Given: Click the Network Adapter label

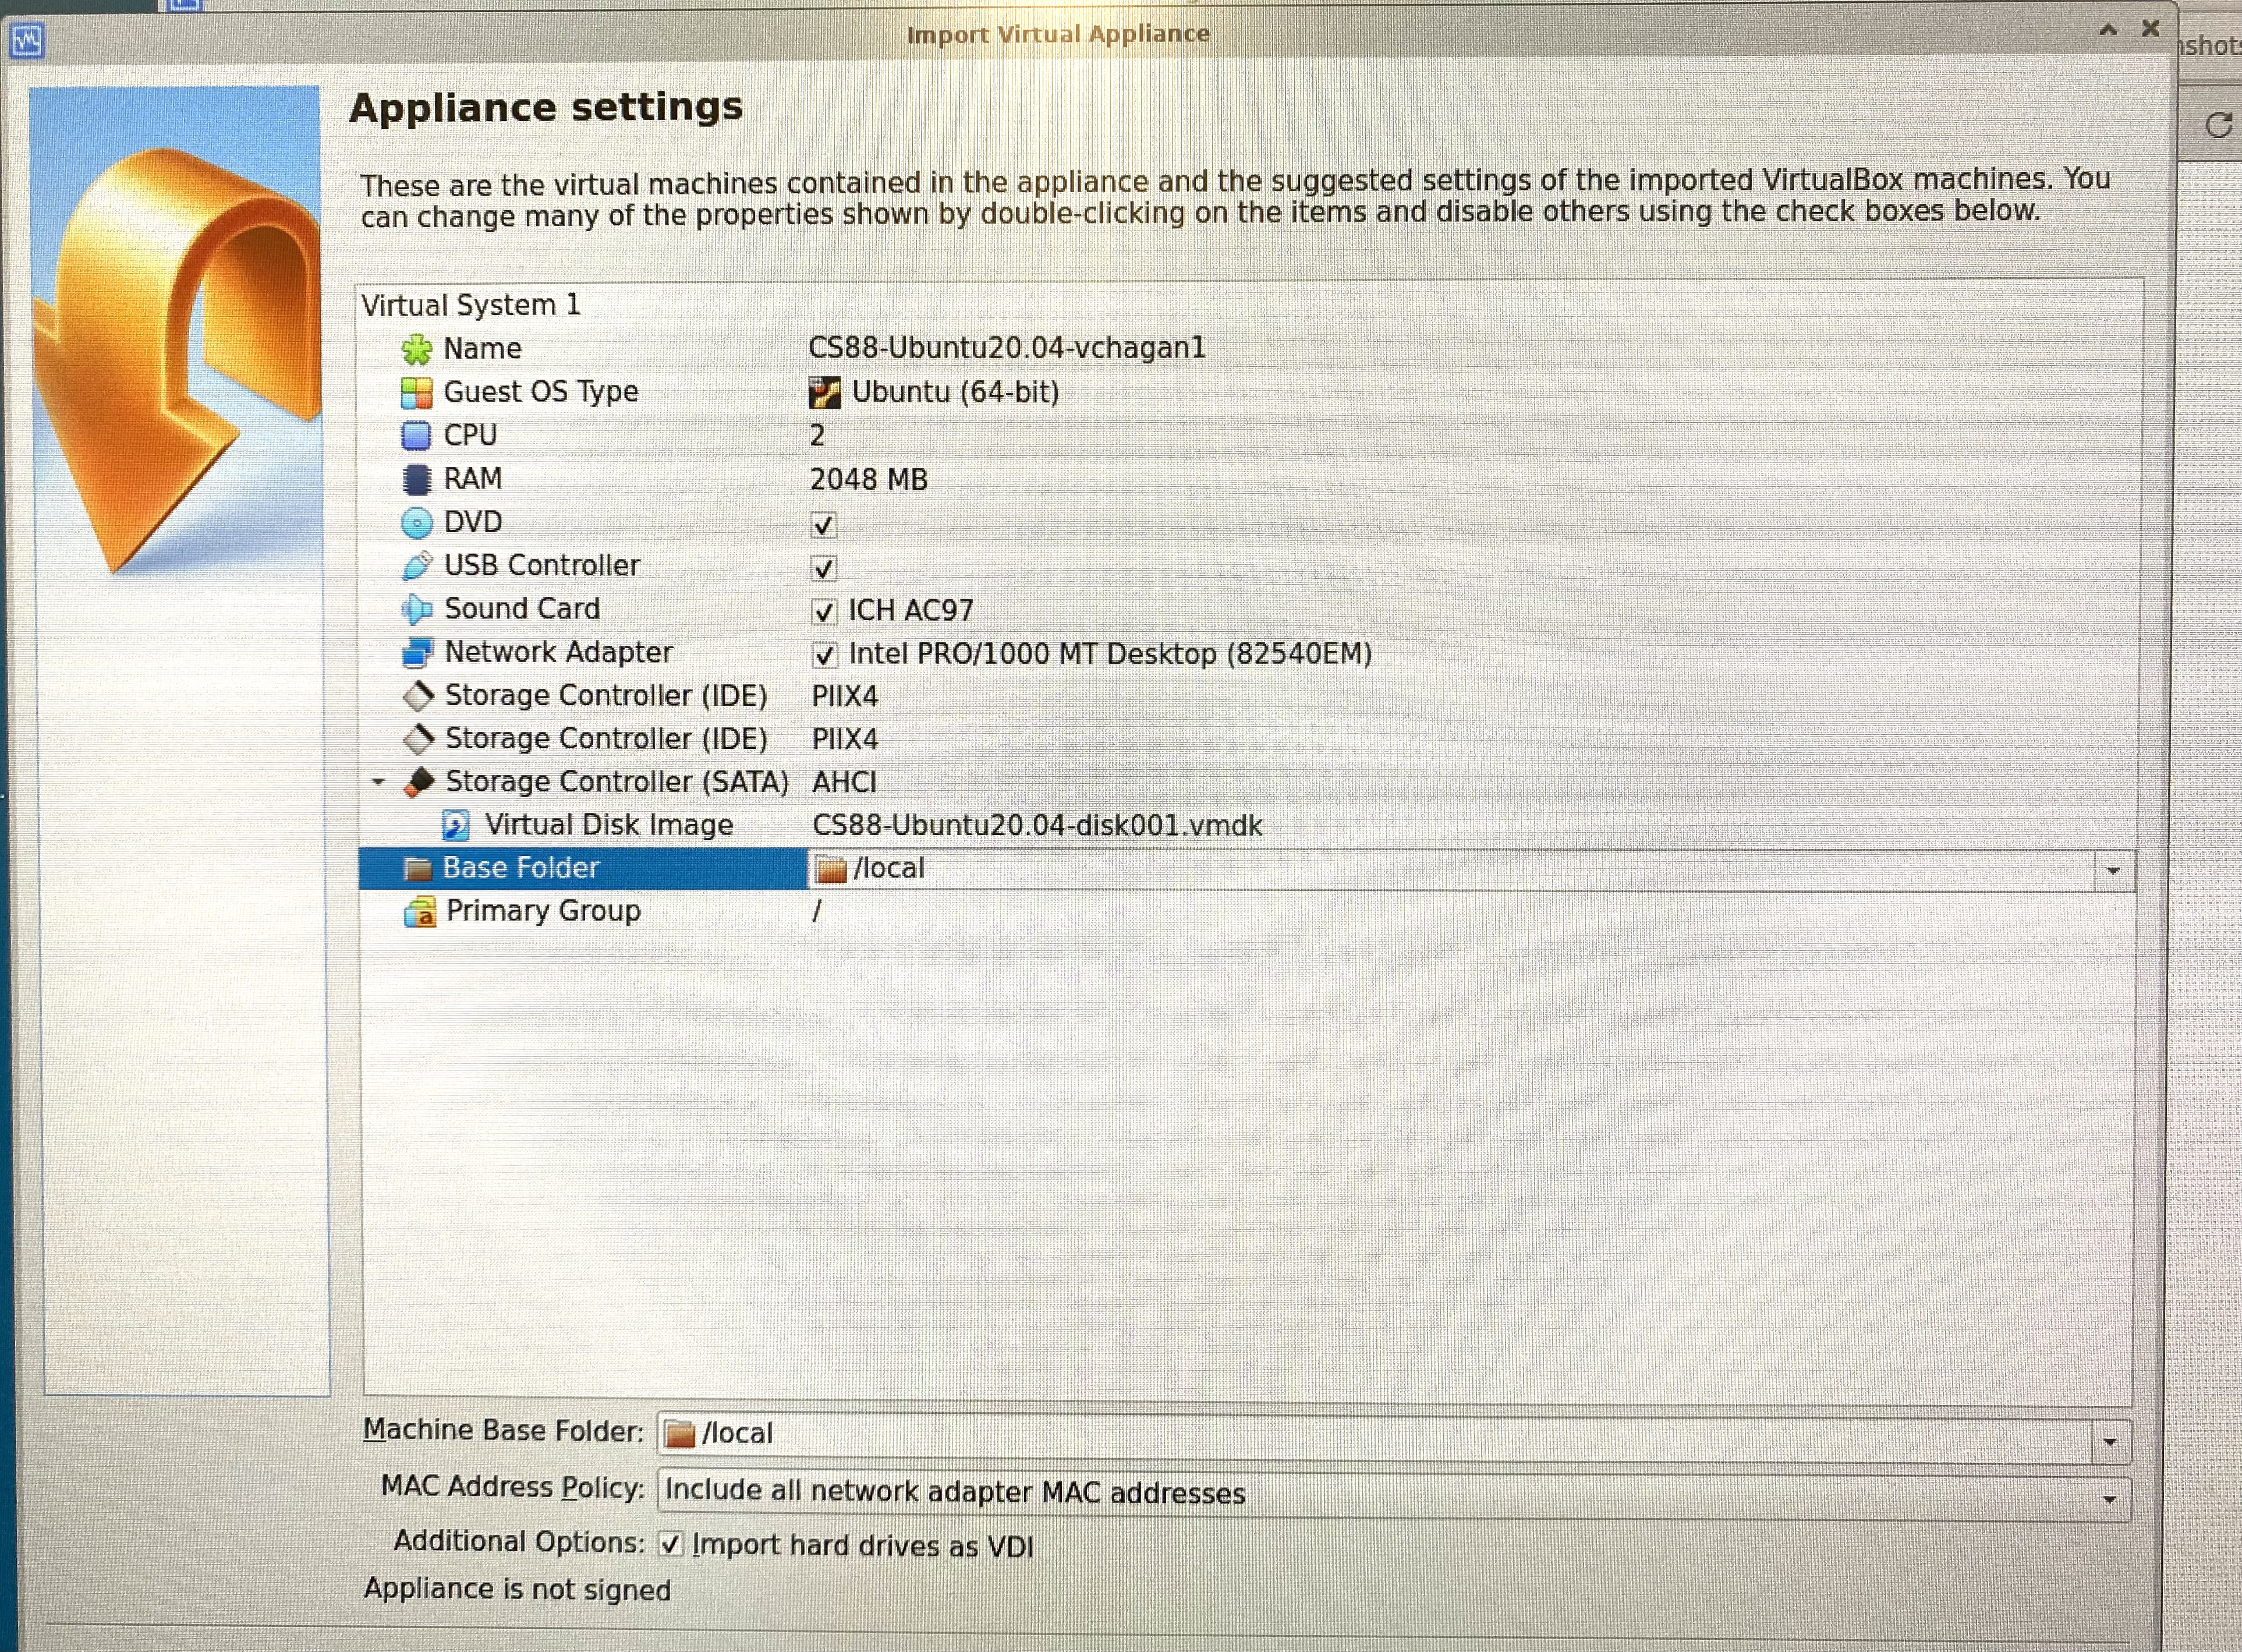Looking at the screenshot, I should click(559, 652).
